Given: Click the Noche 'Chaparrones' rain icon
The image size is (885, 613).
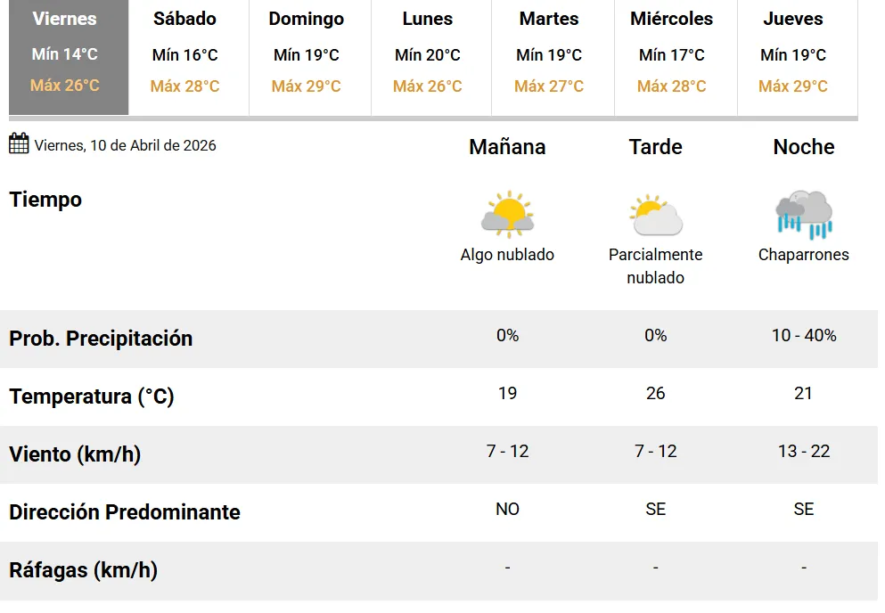Looking at the screenshot, I should pyautogui.click(x=803, y=215).
